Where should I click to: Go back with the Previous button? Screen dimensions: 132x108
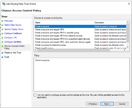click(92, 104)
